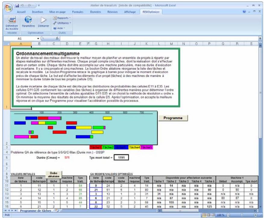Viewport: 264px width, 218px height.
Task: Open the Aide dropdown menu
Action: [59, 28]
